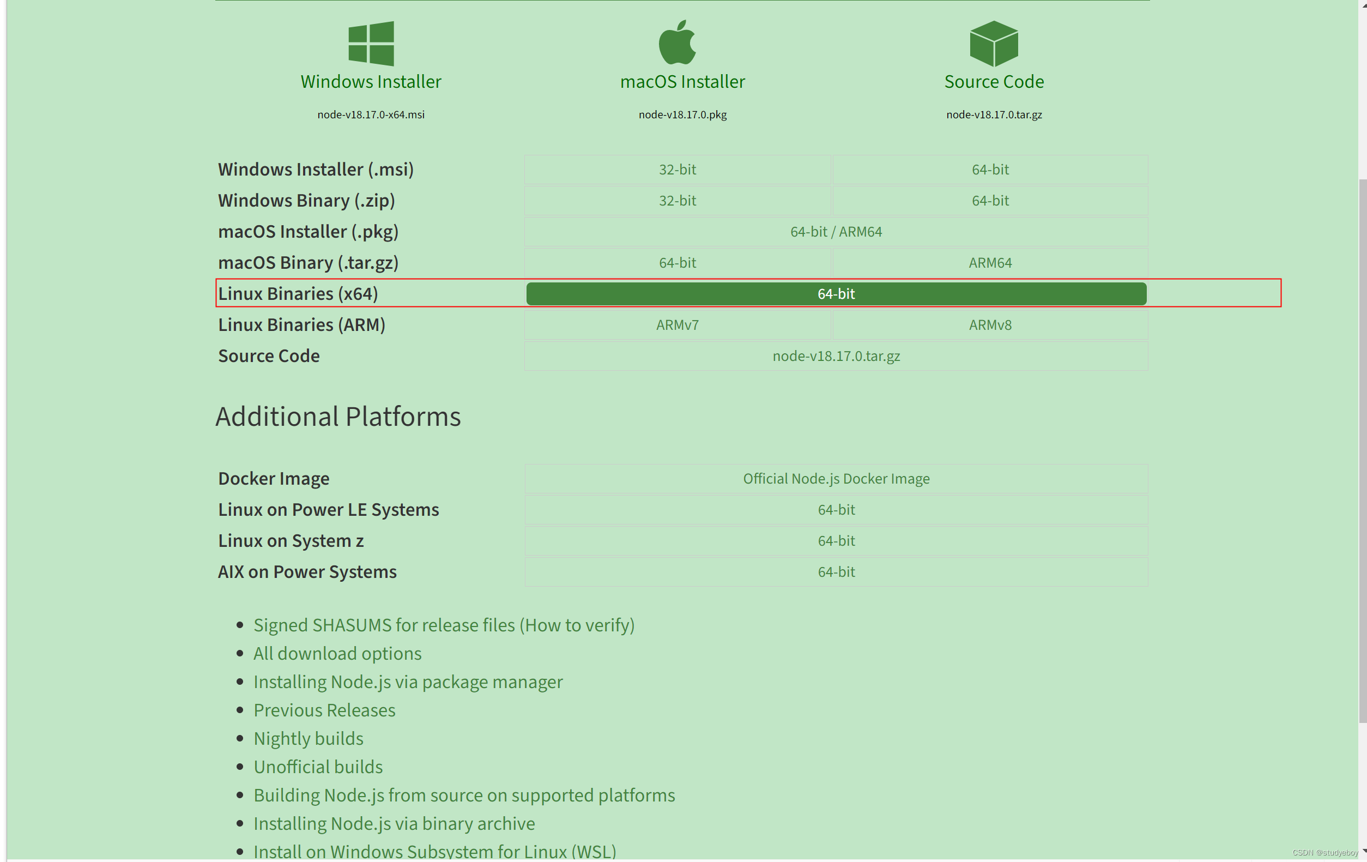Open Previous Releases link
Image resolution: width=1367 pixels, height=862 pixels.
[x=324, y=710]
